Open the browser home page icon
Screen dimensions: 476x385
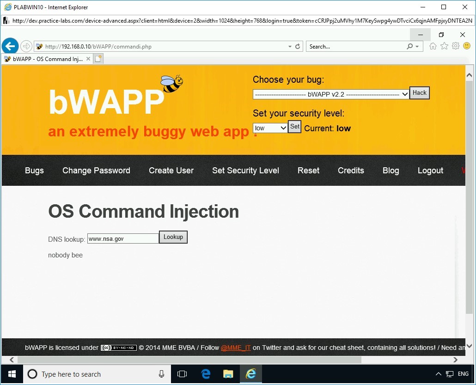(x=433, y=46)
